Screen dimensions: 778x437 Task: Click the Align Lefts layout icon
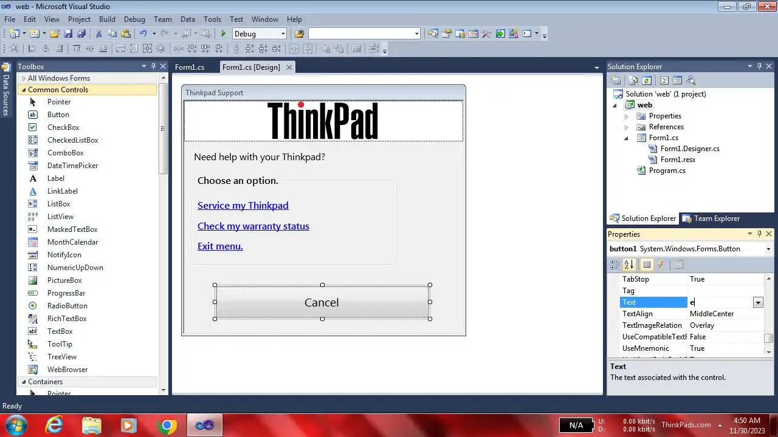point(32,49)
